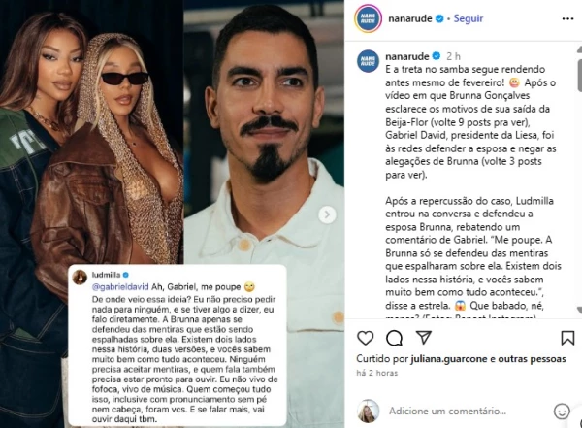582x428 pixels.
Task: Open the three-dot more options menu
Action: coord(567,19)
